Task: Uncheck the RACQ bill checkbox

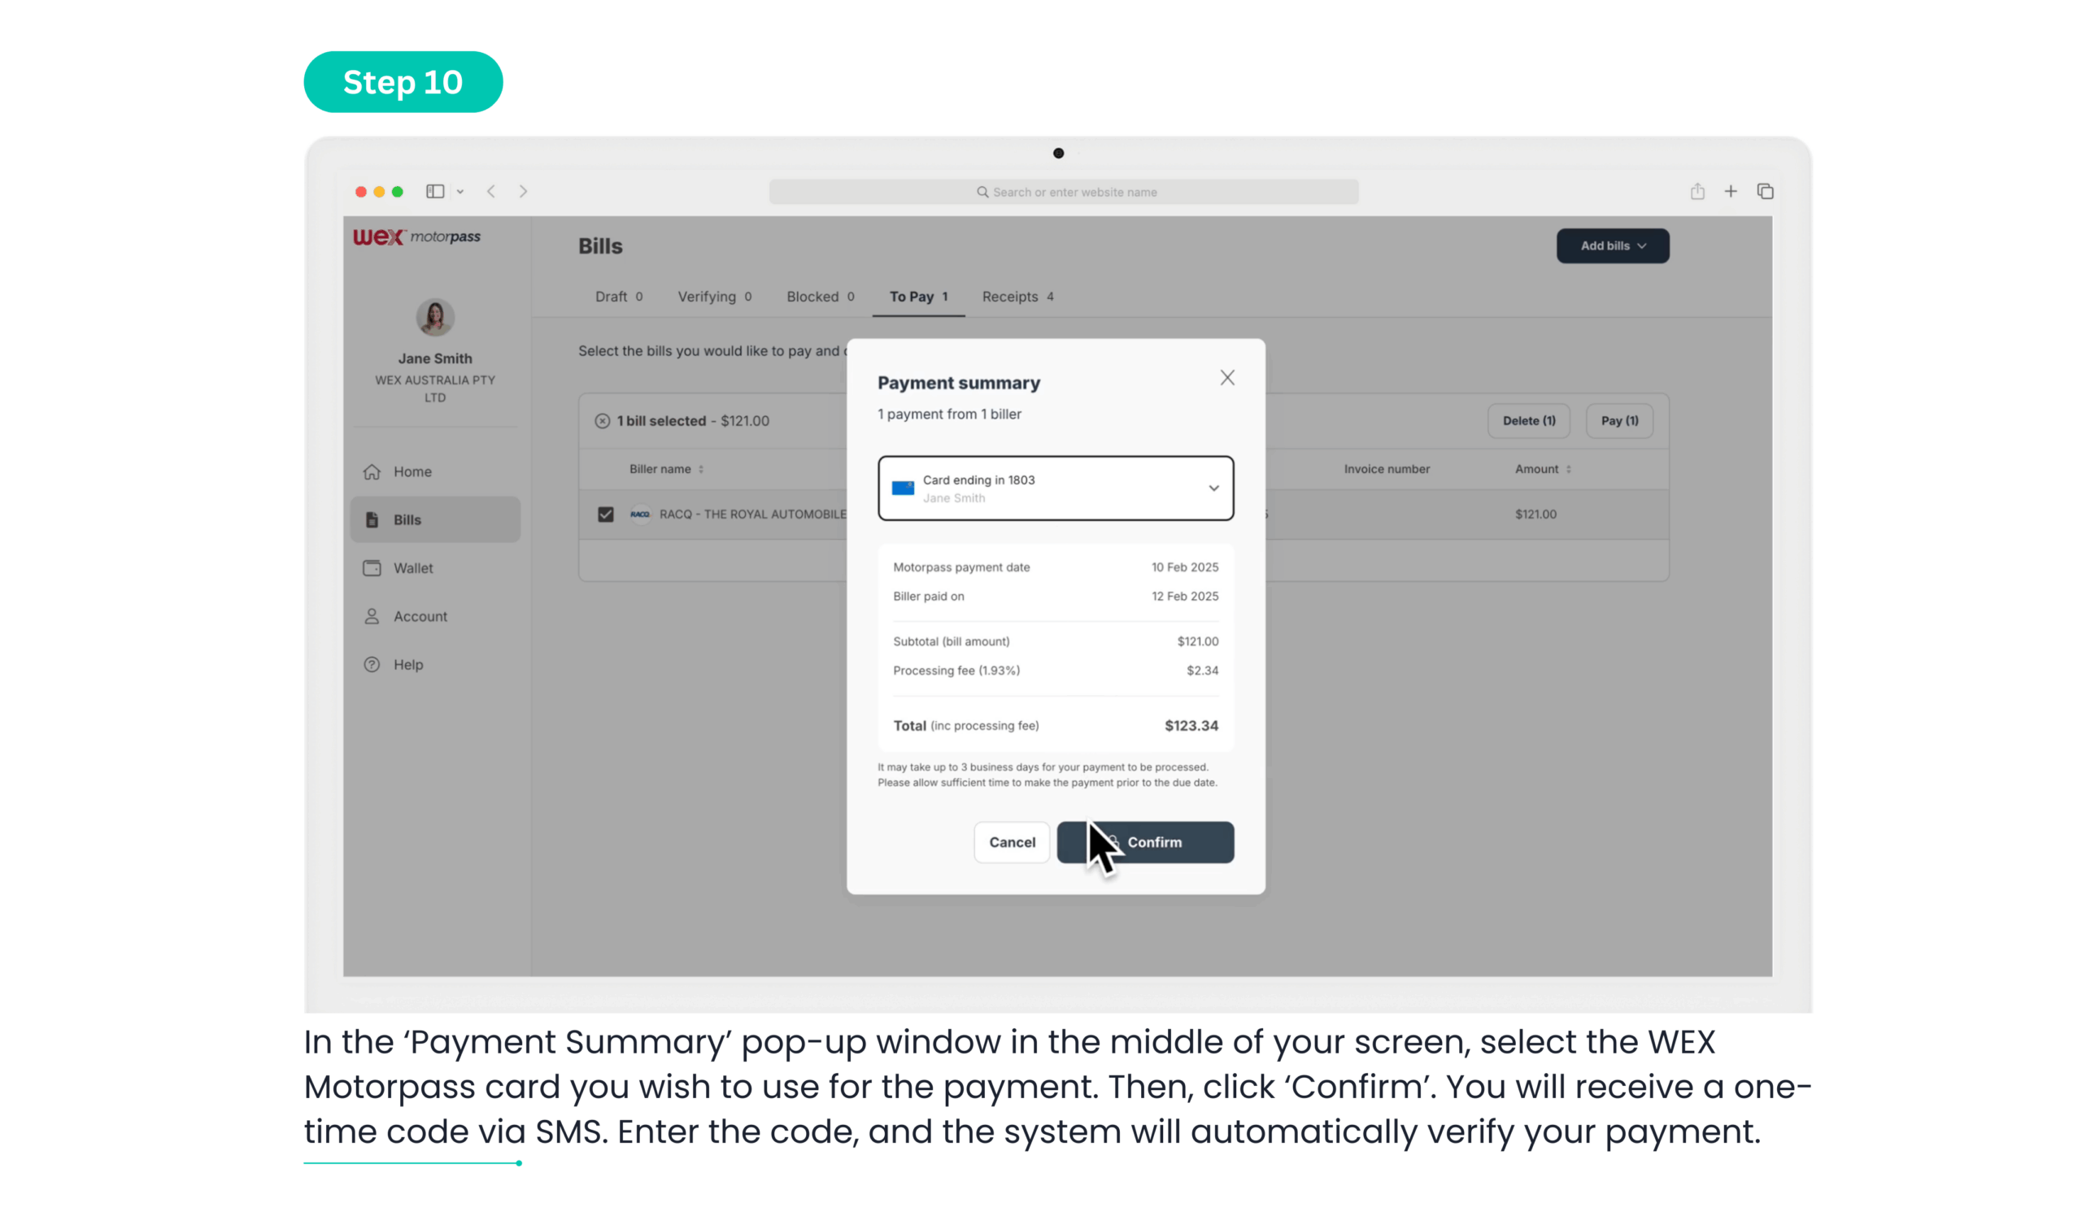Action: [606, 515]
